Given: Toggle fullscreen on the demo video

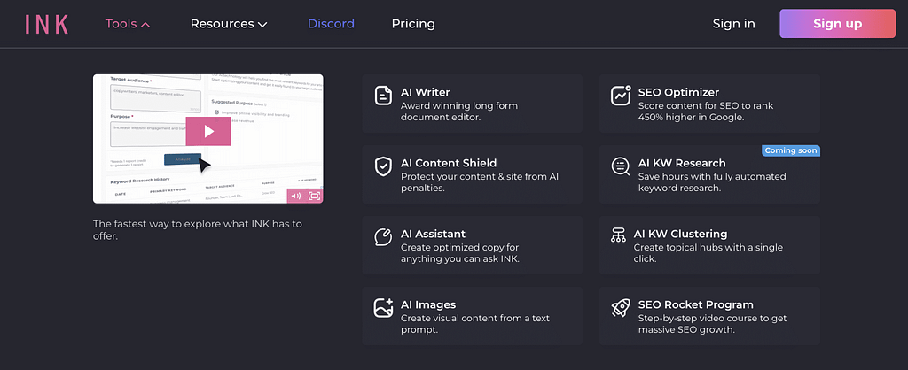Looking at the screenshot, I should tap(314, 196).
